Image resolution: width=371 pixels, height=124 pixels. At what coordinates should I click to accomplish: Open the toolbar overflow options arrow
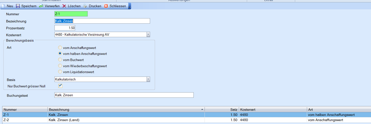click(130, 6)
